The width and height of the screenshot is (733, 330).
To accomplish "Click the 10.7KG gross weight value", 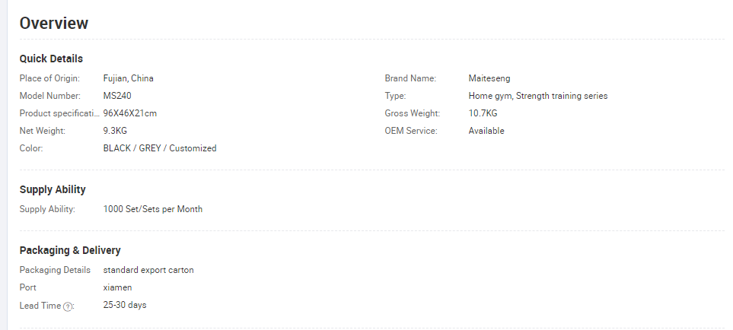I will point(483,113).
